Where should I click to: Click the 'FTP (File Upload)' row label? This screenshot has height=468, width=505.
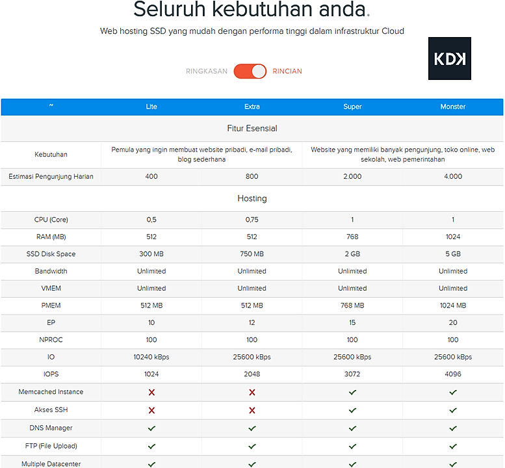tap(51, 446)
